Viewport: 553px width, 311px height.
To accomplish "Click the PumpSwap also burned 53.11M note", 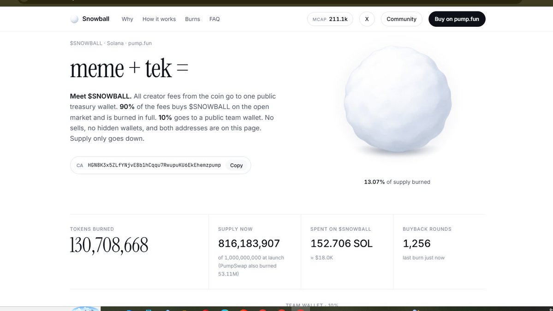I will [x=247, y=269].
